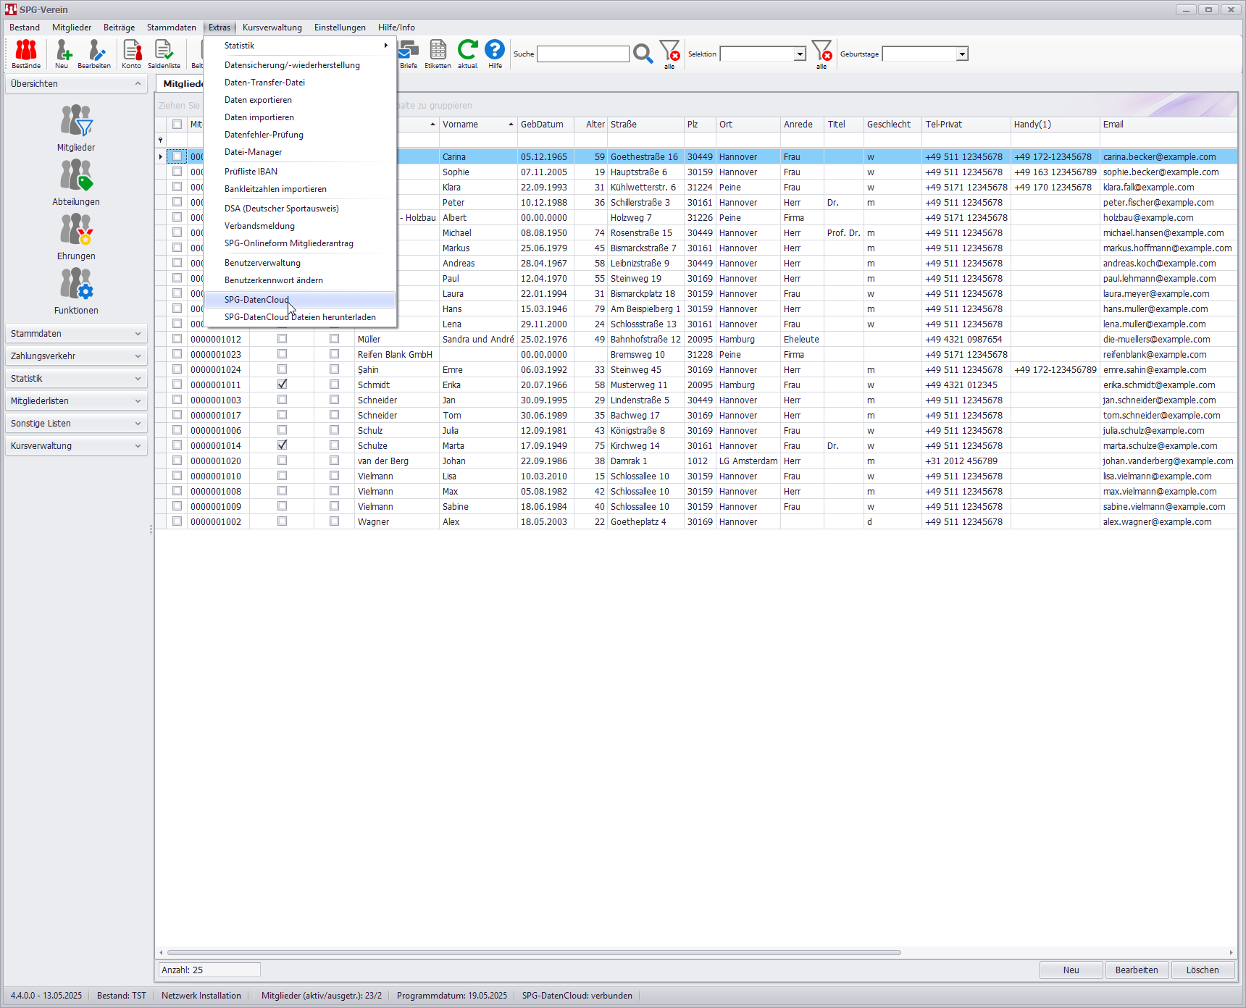Click the Löschen button
Screen dimensions: 1246x1008
coord(1203,970)
